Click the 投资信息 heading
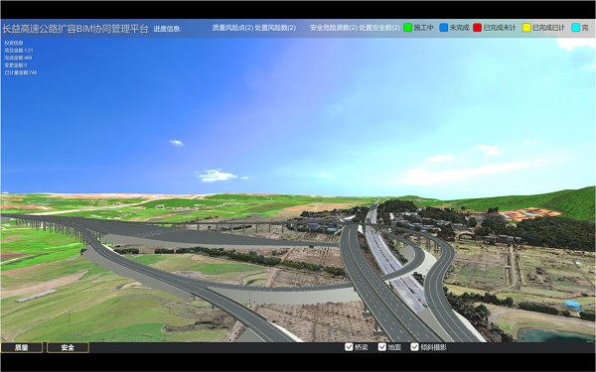Viewport: 596px width, 372px height. click(x=14, y=43)
